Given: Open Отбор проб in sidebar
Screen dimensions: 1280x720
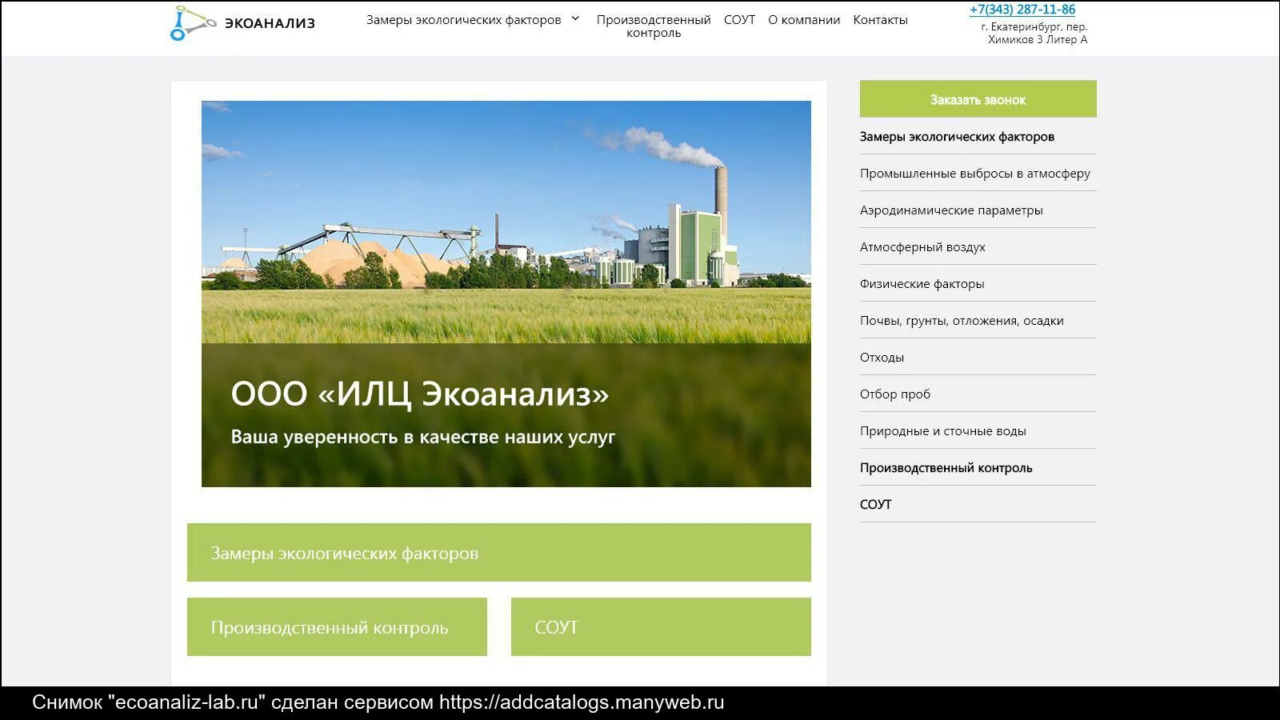Looking at the screenshot, I should [895, 394].
